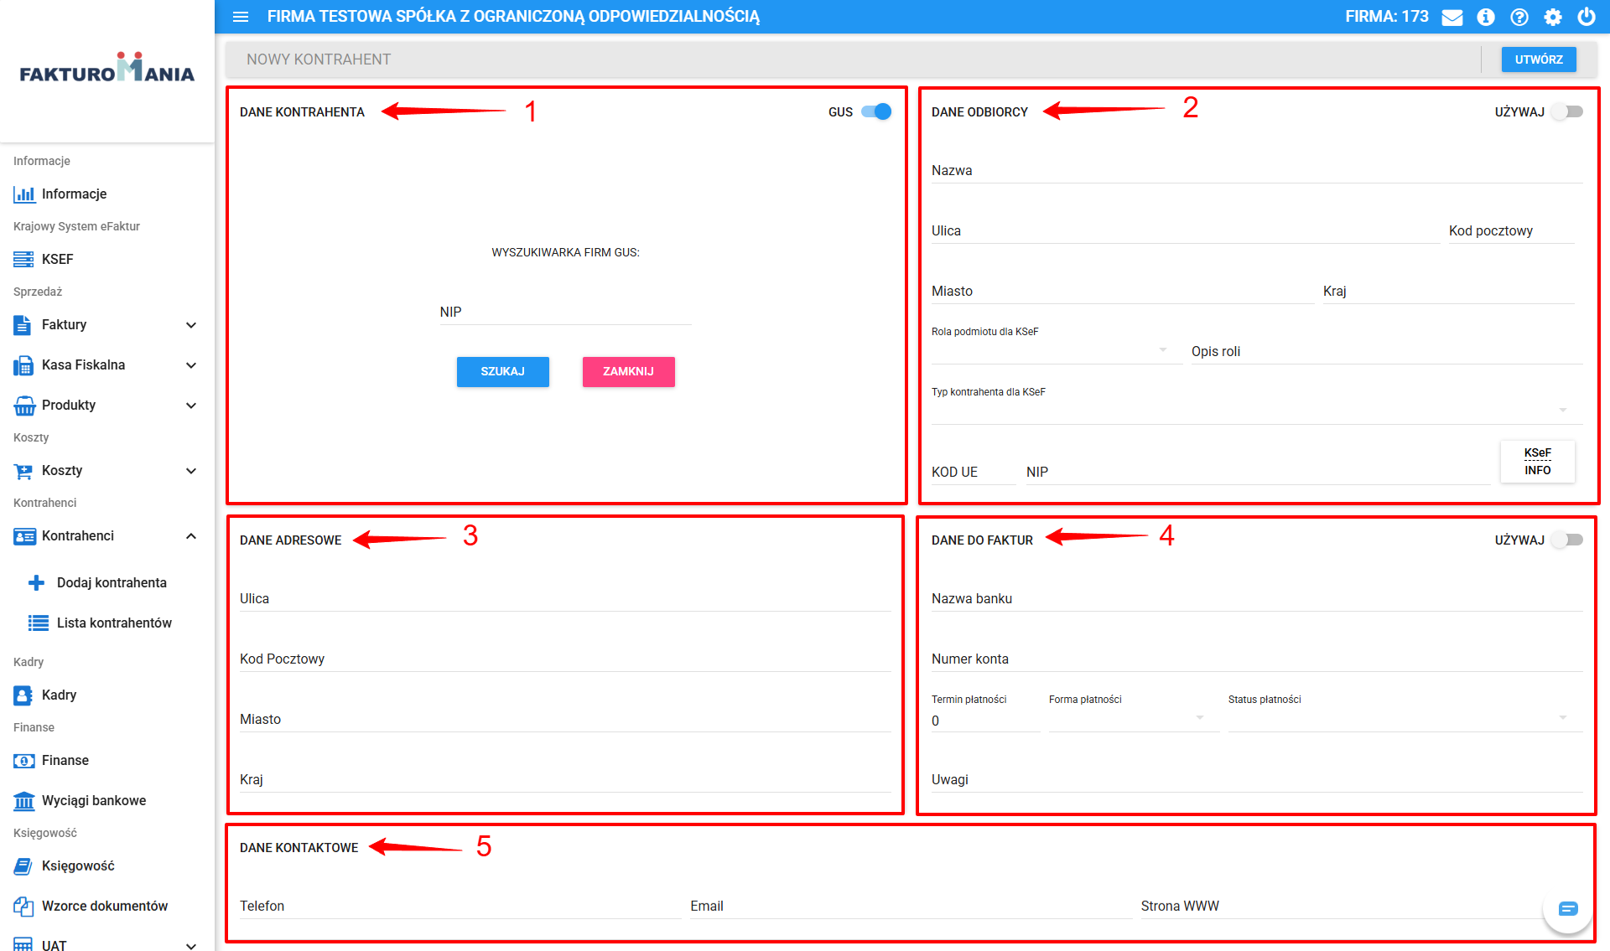1610x951 pixels.
Task: Click the help question mark icon
Action: [x=1519, y=17]
